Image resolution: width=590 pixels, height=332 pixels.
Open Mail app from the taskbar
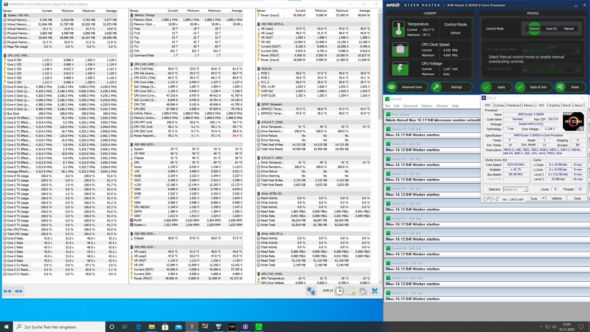(179, 327)
